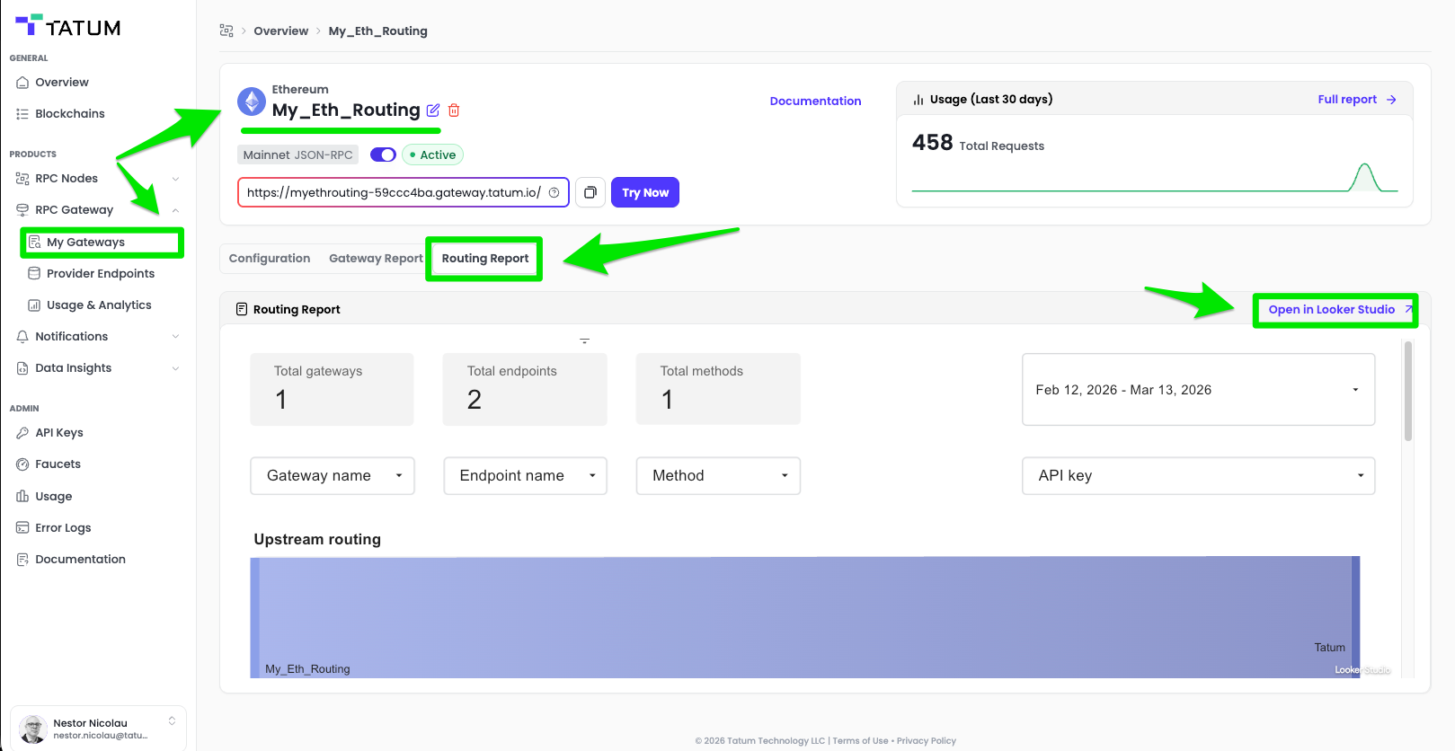Image resolution: width=1455 pixels, height=751 pixels.
Task: Expand the Data Insights section
Action: pos(176,368)
